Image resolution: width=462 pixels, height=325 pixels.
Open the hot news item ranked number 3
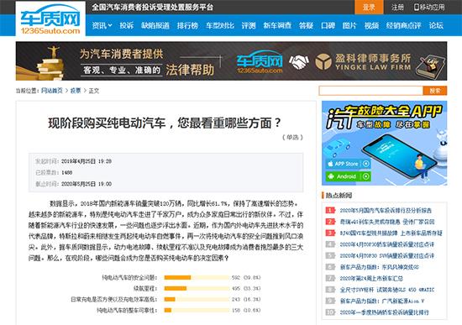pyautogui.click(x=391, y=233)
